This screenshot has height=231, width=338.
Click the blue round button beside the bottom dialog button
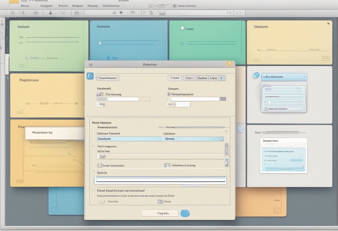185,213
